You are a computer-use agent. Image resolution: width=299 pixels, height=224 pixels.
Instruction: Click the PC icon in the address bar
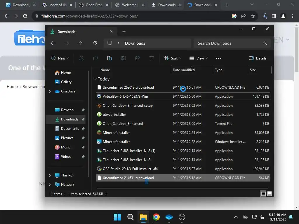(110, 43)
